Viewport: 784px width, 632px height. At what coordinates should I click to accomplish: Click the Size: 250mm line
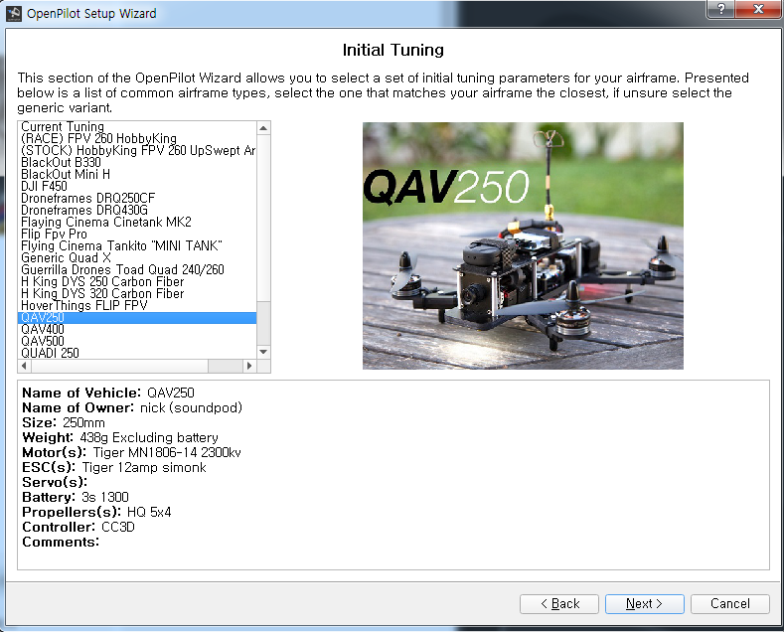(x=64, y=422)
